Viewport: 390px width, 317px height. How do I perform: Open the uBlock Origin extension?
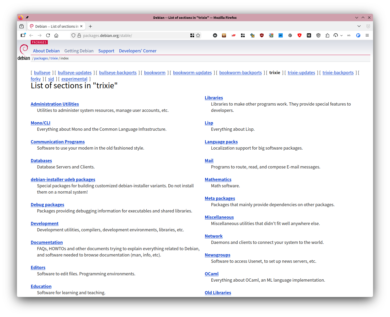click(261, 35)
